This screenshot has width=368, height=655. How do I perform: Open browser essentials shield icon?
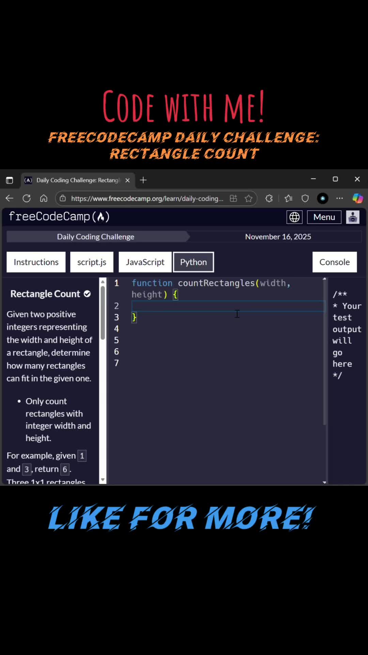(305, 198)
